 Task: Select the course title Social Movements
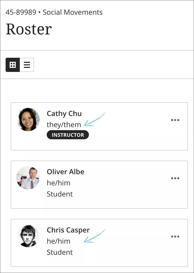tap(73, 12)
